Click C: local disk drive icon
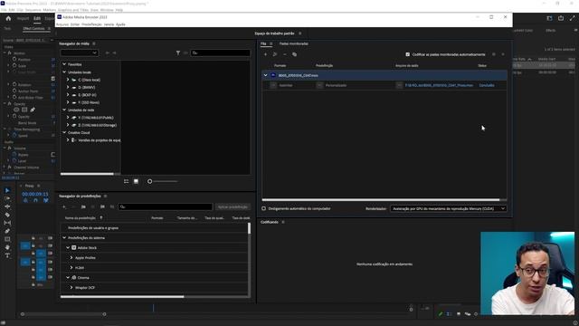 click(x=74, y=80)
